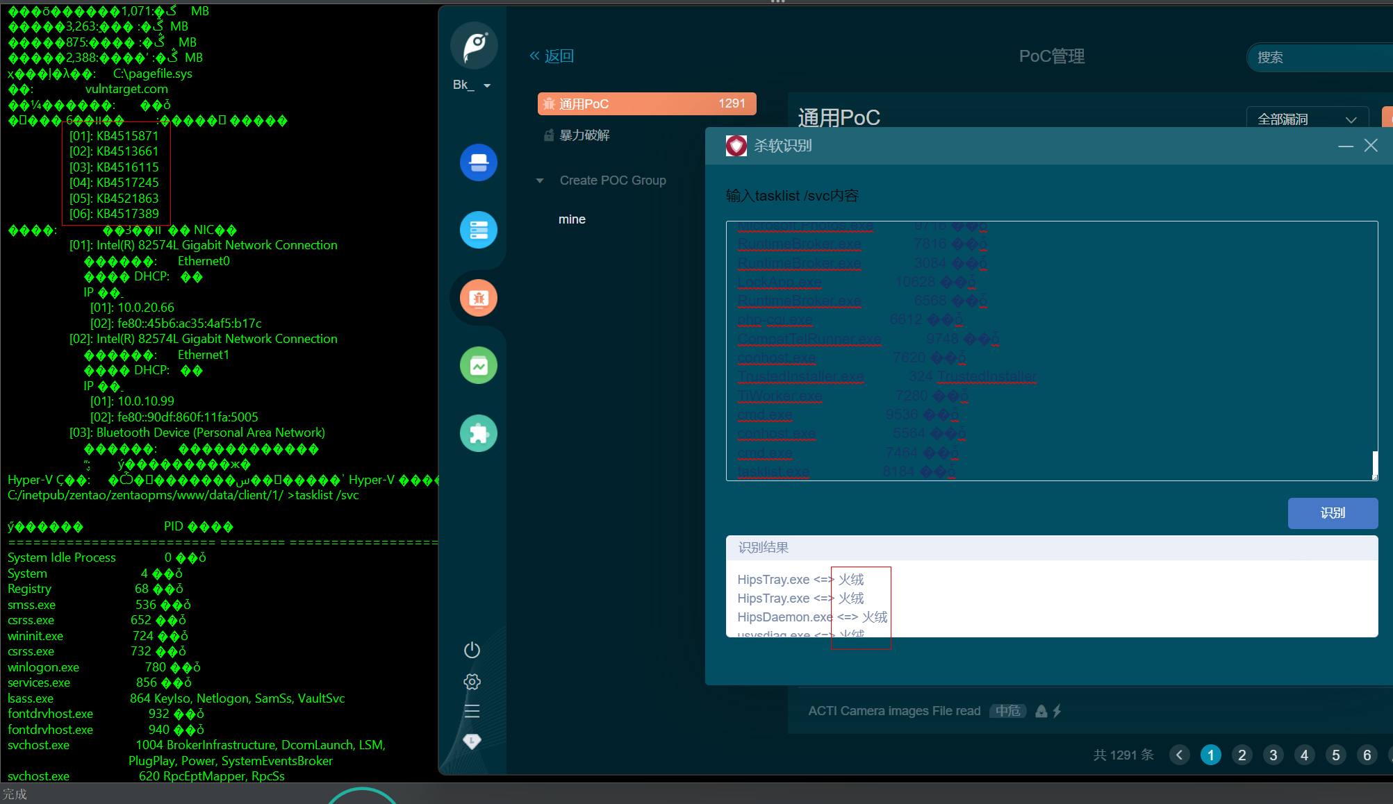Viewport: 1393px width, 804px height.
Task: Click the 完成 status bar text
Action: (x=15, y=794)
